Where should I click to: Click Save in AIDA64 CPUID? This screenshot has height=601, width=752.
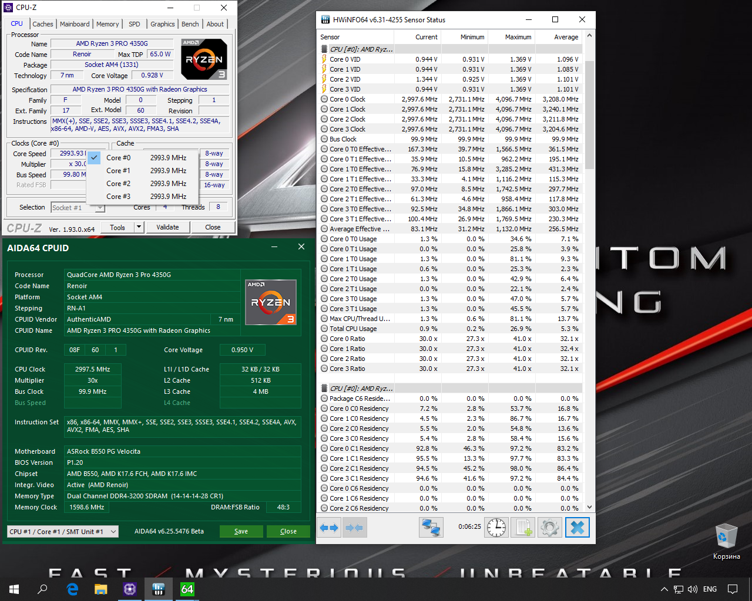click(x=241, y=531)
